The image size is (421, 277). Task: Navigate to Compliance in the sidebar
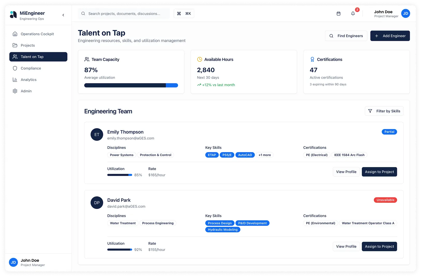pos(31,68)
